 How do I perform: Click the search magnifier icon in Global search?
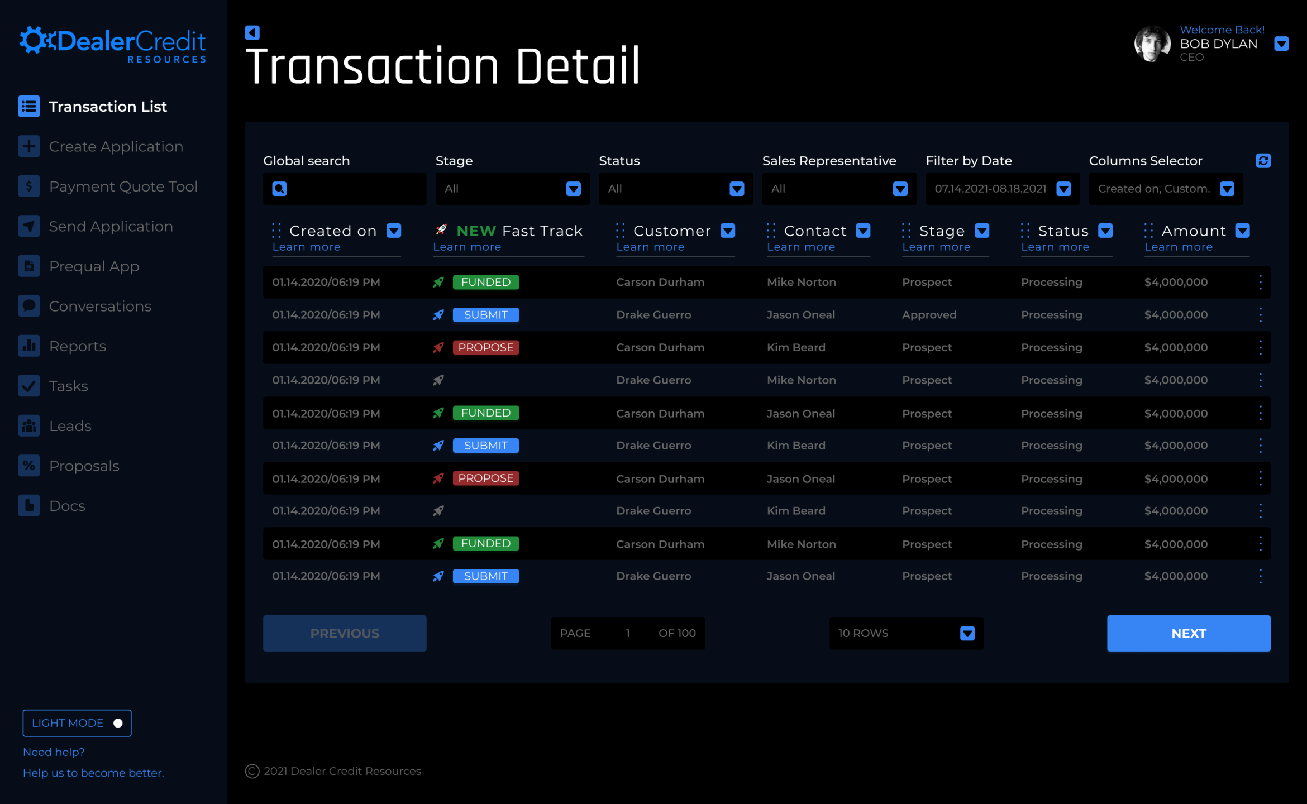tap(280, 189)
